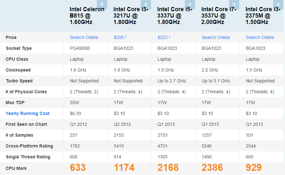Remove Intel Core i3-3217U column
Viewport: 285px width, 175px height.
(146, 4)
